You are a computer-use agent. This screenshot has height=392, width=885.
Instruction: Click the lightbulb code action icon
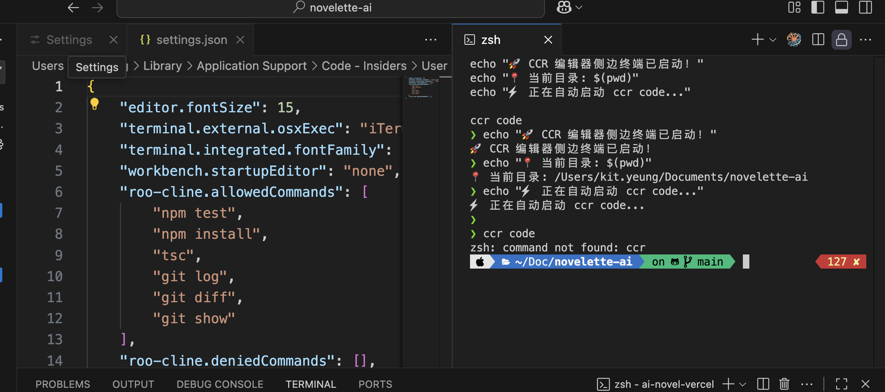pyautogui.click(x=94, y=104)
